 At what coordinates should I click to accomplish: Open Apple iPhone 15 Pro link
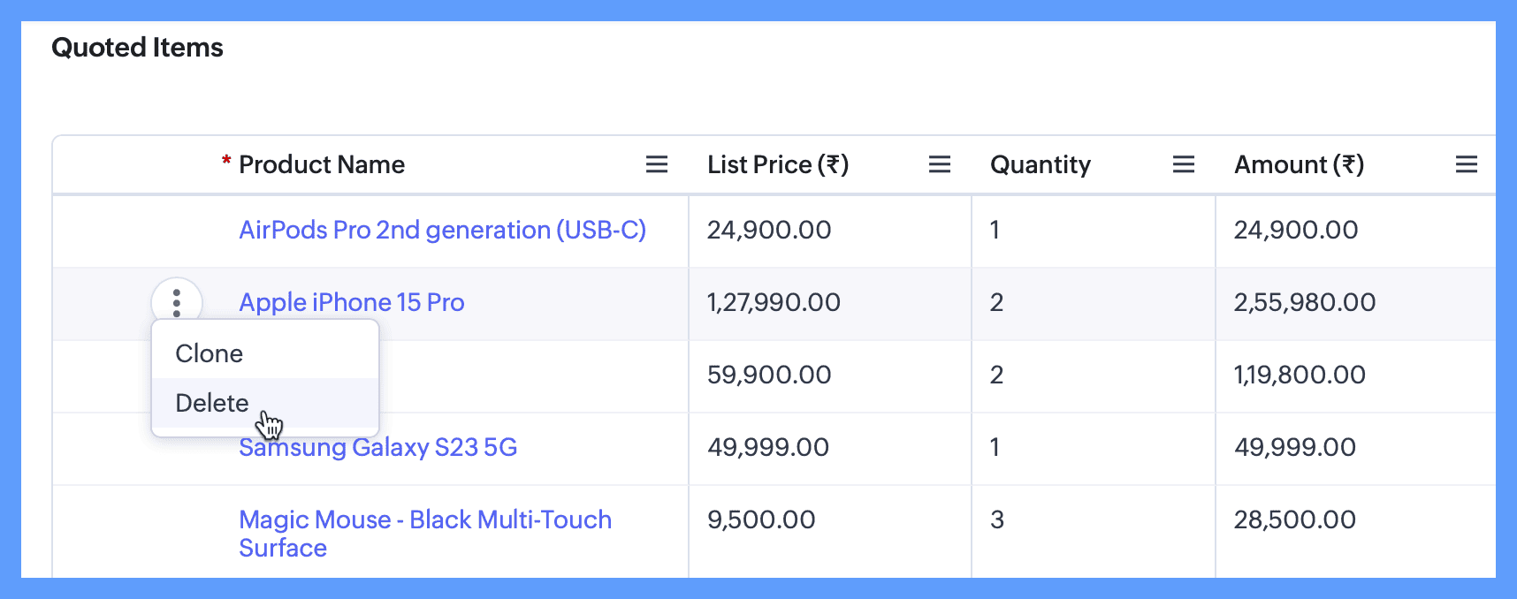pos(351,302)
